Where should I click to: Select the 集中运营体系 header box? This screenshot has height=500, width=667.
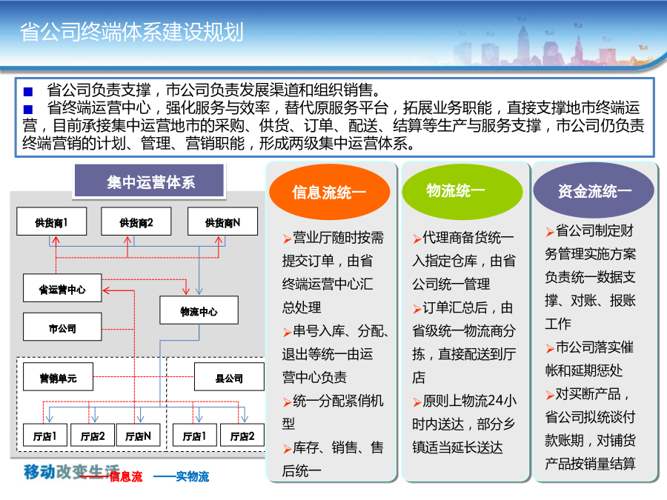click(x=149, y=181)
